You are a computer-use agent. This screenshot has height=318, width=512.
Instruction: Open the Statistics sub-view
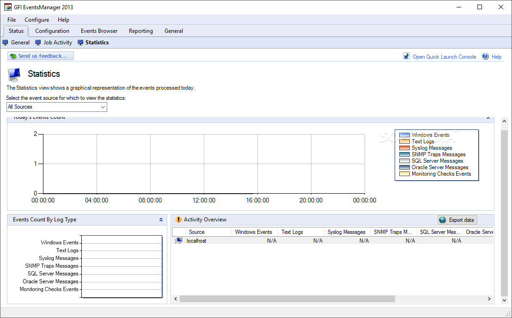pyautogui.click(x=97, y=43)
